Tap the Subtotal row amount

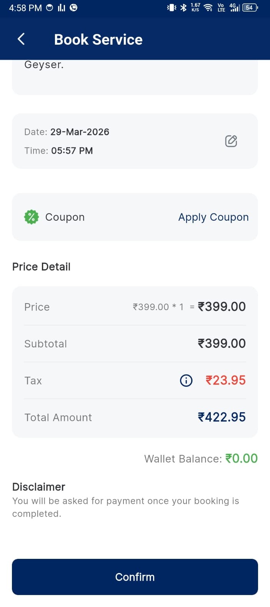click(x=222, y=344)
